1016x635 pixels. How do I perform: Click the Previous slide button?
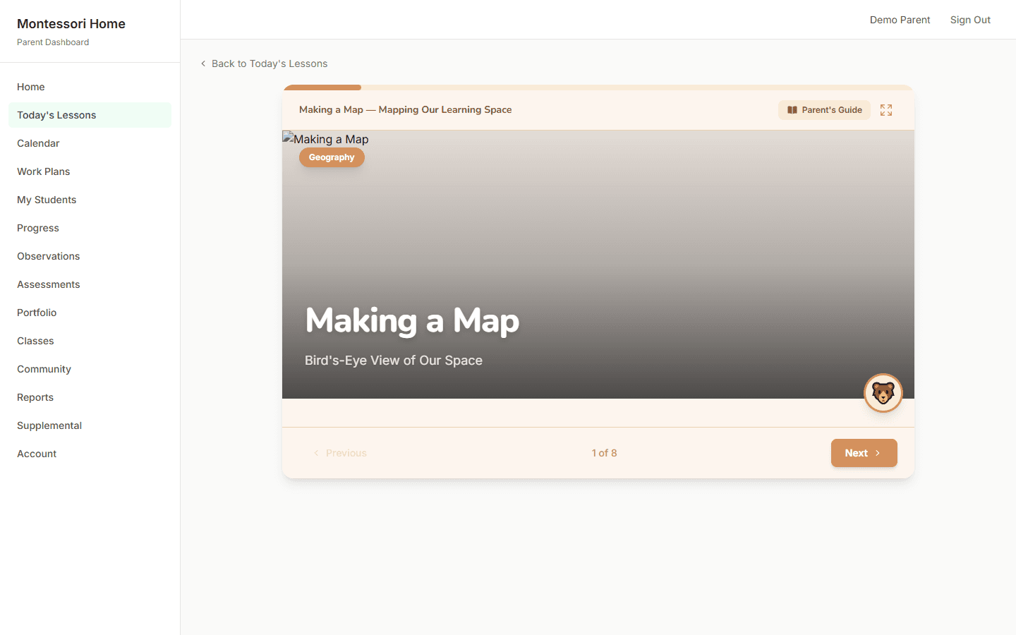pyautogui.click(x=340, y=453)
